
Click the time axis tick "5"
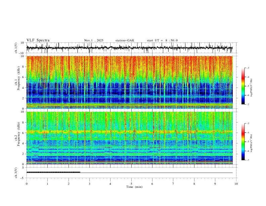[x=131, y=184]
